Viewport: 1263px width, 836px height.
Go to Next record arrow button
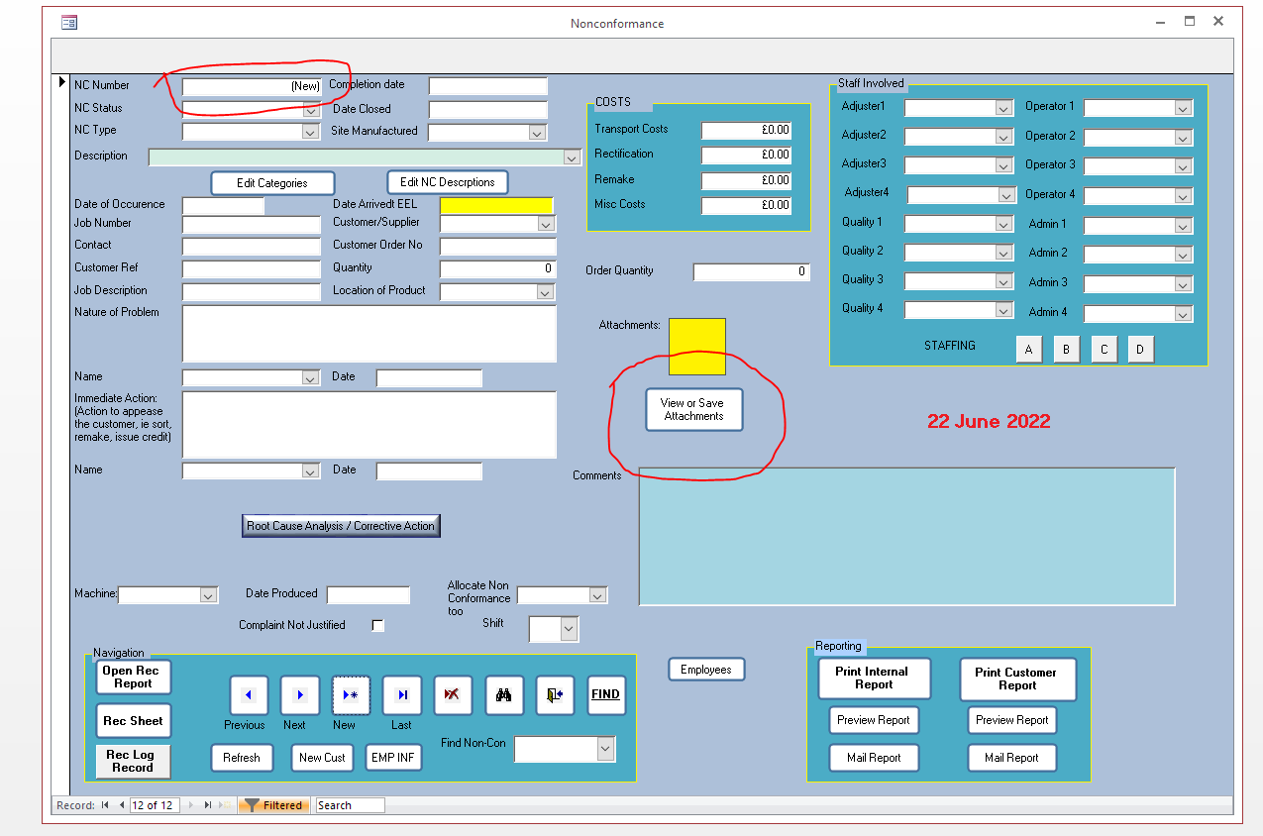pyautogui.click(x=300, y=695)
